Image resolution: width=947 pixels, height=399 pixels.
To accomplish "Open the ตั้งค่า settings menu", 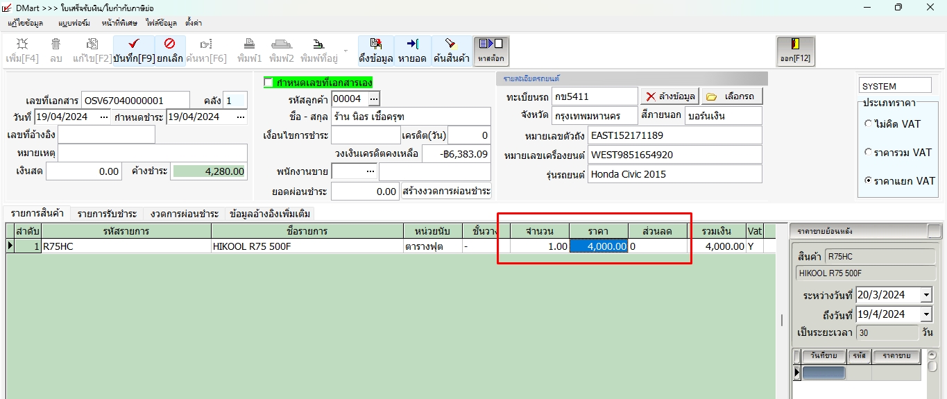I will (x=194, y=23).
